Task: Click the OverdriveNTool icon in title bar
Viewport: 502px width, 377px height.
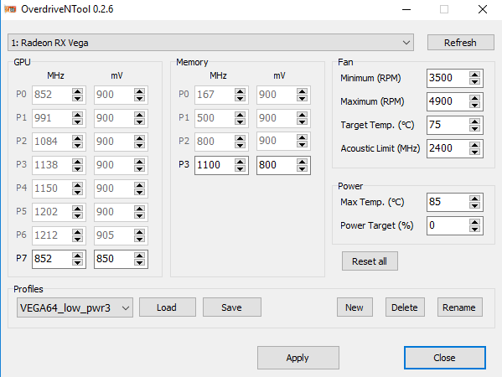Action: [10, 9]
